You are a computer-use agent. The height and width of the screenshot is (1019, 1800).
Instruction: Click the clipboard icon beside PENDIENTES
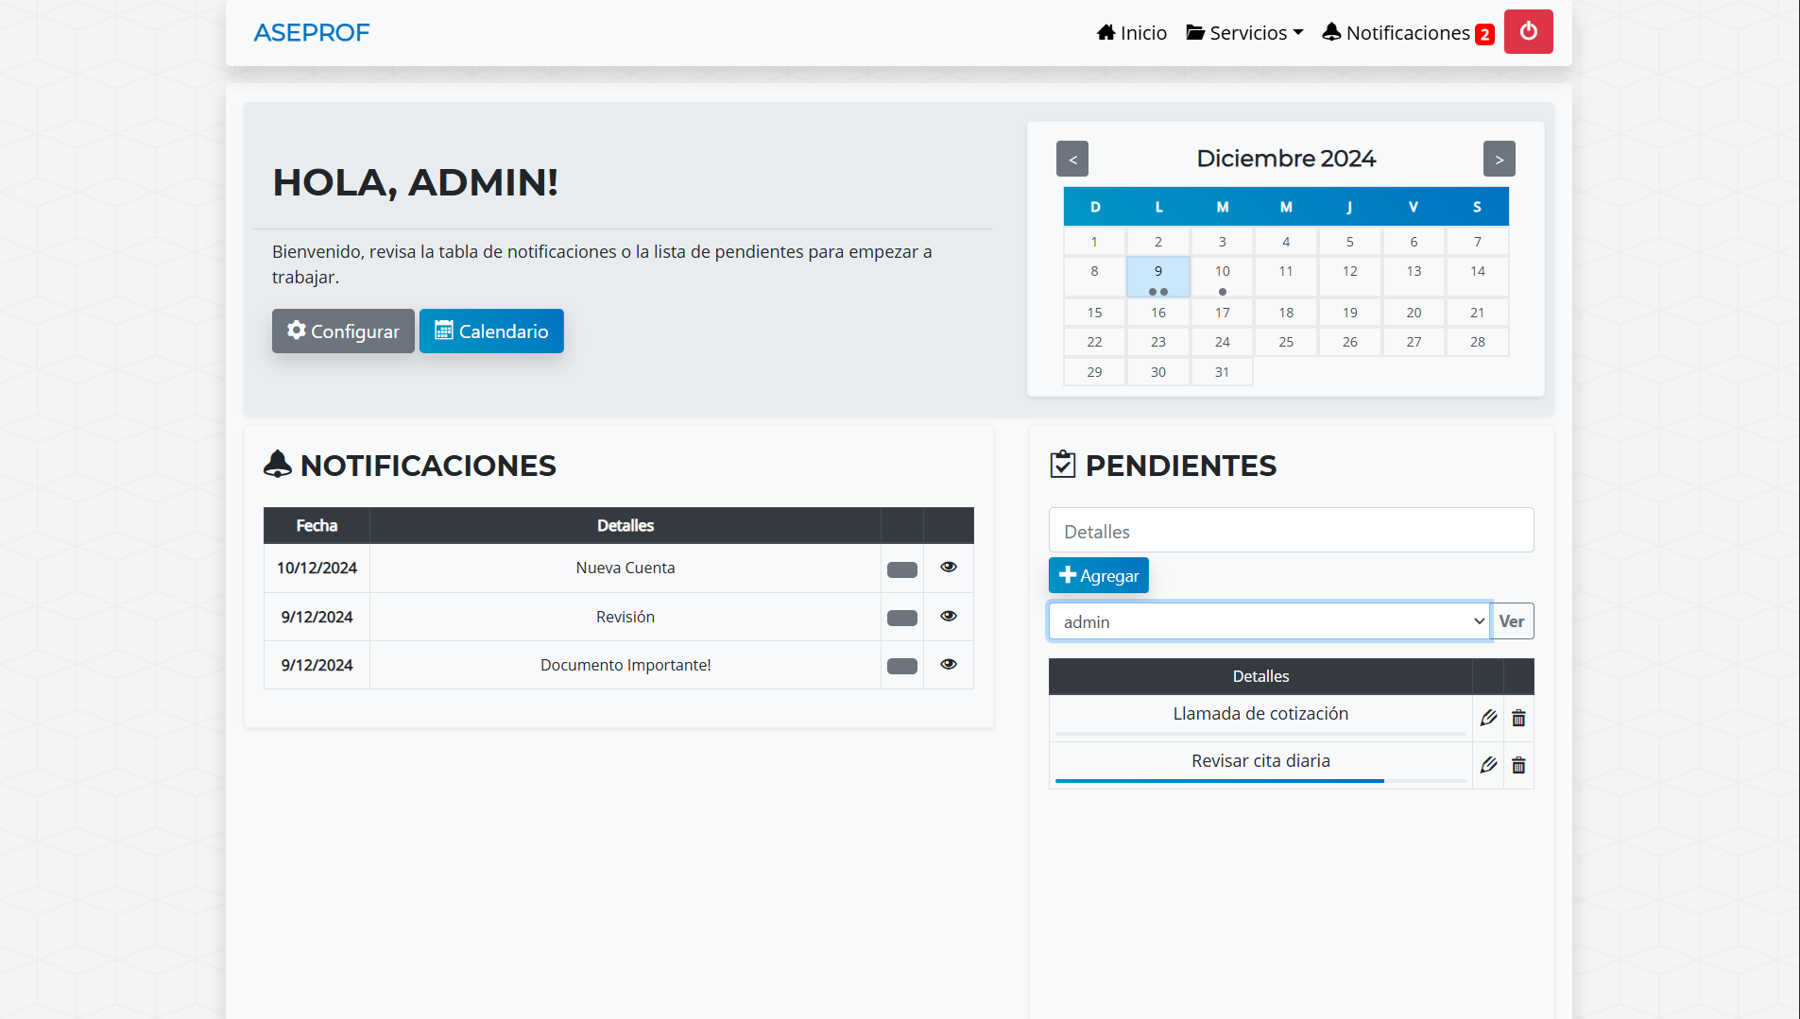click(1062, 465)
